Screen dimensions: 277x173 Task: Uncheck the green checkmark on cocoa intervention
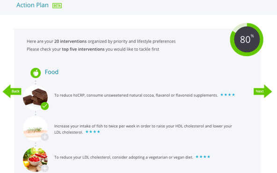[45, 106]
